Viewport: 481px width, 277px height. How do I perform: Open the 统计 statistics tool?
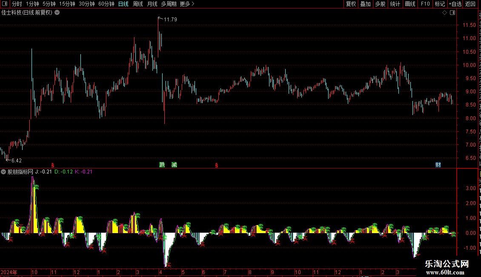[x=395, y=4]
